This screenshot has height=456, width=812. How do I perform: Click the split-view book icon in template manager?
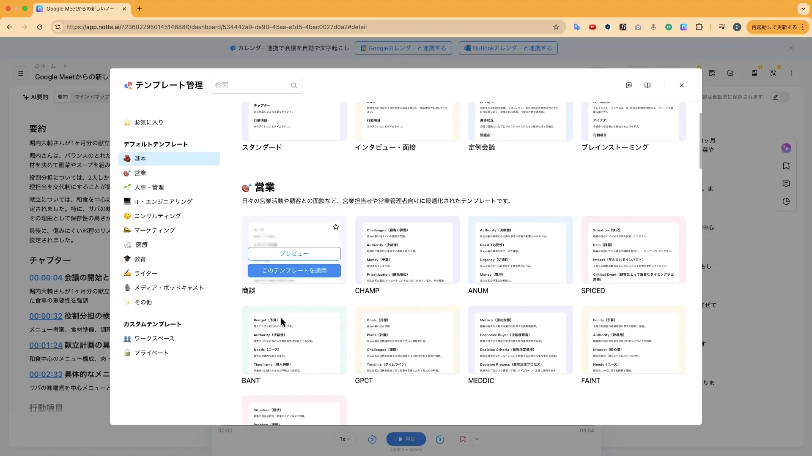pos(647,85)
